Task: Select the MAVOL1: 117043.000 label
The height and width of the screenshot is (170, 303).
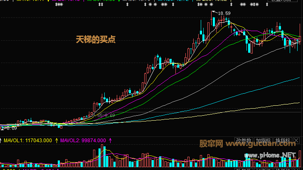Action: pyautogui.click(x=28, y=141)
